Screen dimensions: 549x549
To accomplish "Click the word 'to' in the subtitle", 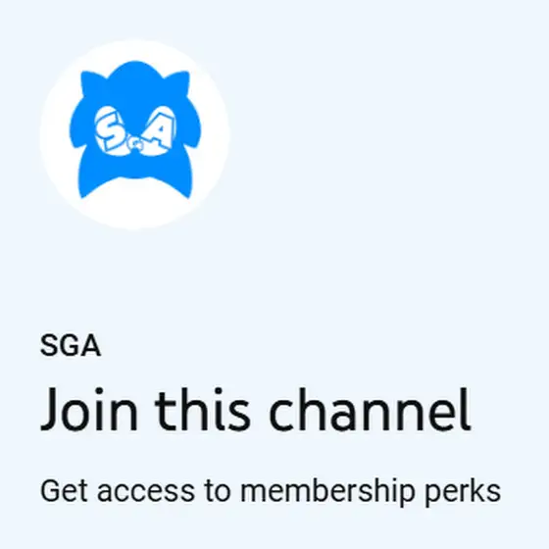I will coord(218,491).
